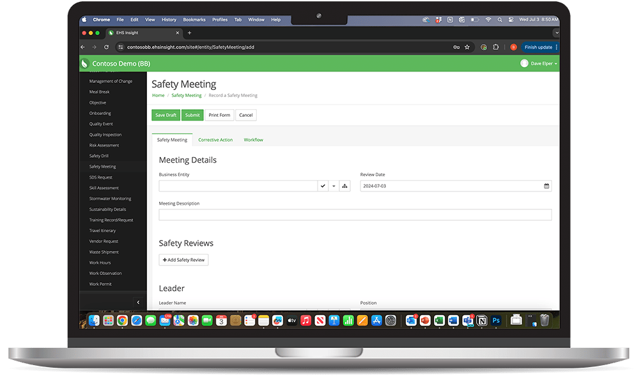The height and width of the screenshot is (383, 639).
Task: Open Quality Inspection in sidebar
Action: click(x=105, y=135)
